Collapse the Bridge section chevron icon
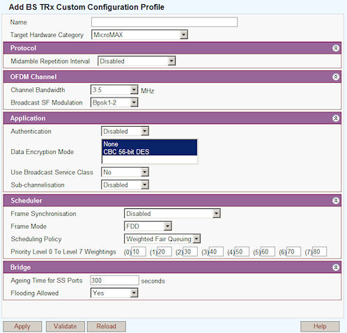347x333 pixels. pyautogui.click(x=336, y=268)
